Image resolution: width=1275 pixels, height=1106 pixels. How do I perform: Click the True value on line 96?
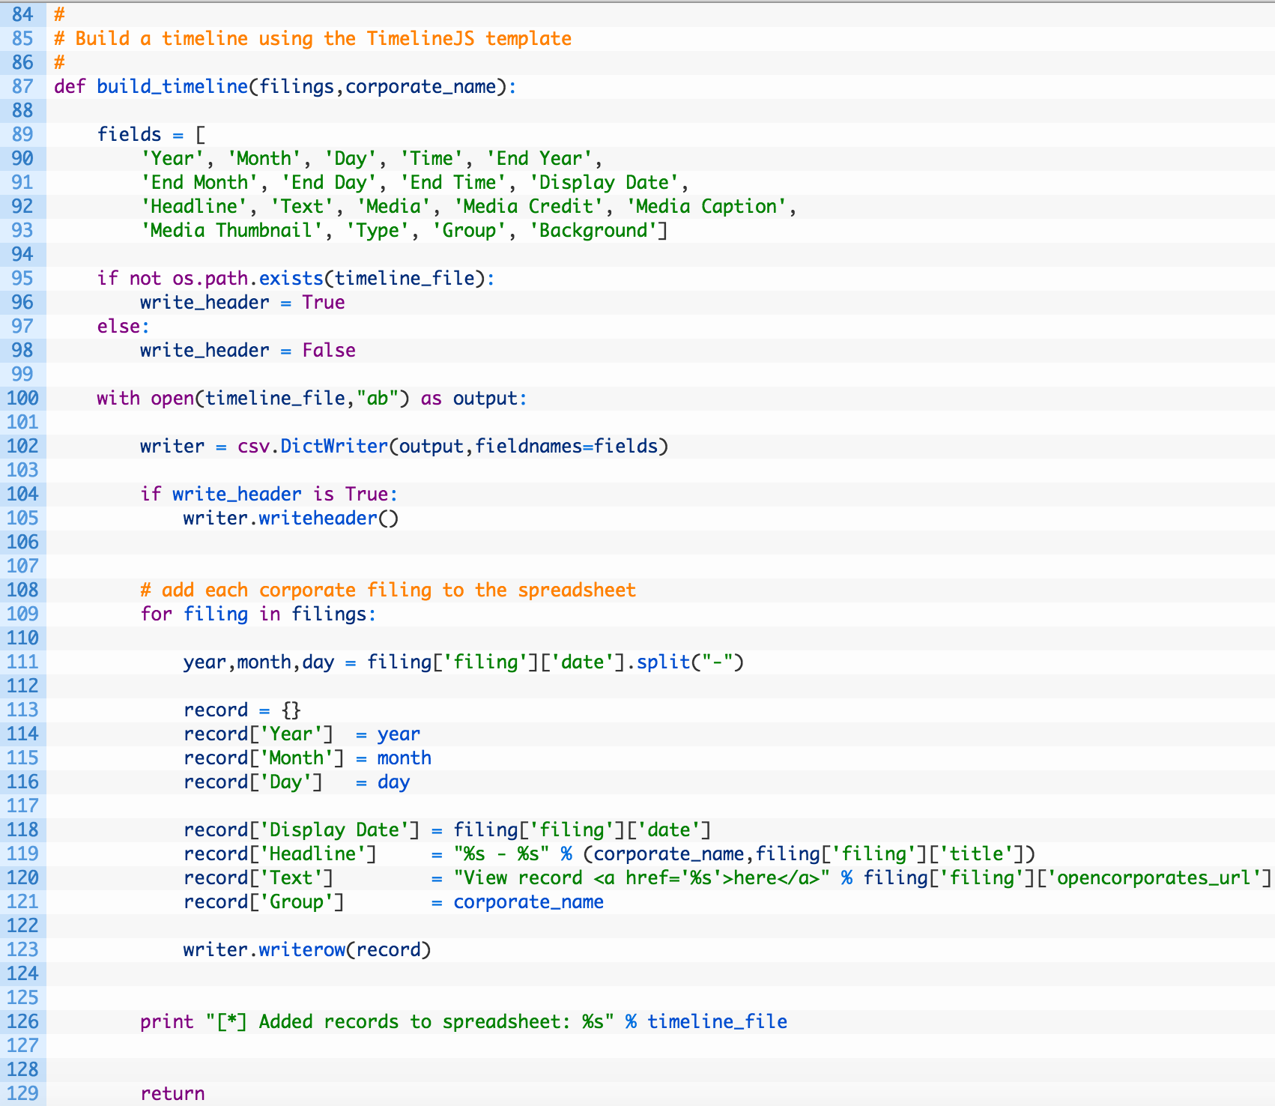(x=324, y=303)
